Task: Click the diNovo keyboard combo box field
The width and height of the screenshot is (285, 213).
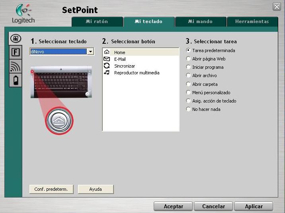Action: [58, 52]
